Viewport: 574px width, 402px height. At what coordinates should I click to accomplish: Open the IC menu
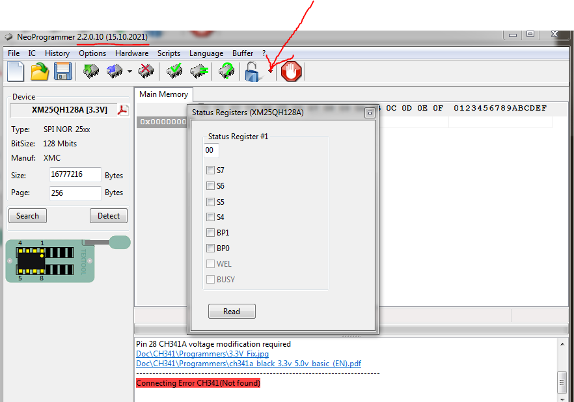(33, 53)
